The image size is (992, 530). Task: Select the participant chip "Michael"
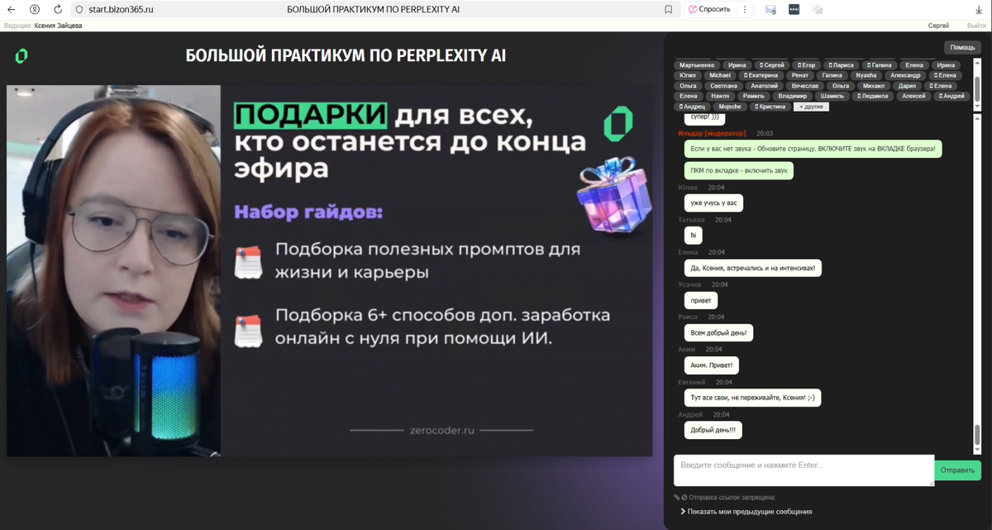point(719,74)
